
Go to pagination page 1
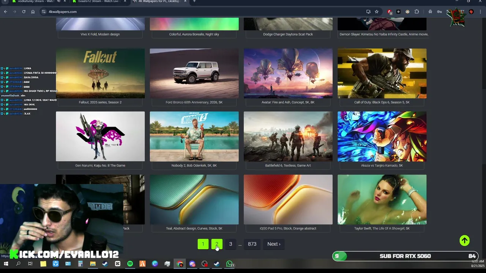click(203, 244)
